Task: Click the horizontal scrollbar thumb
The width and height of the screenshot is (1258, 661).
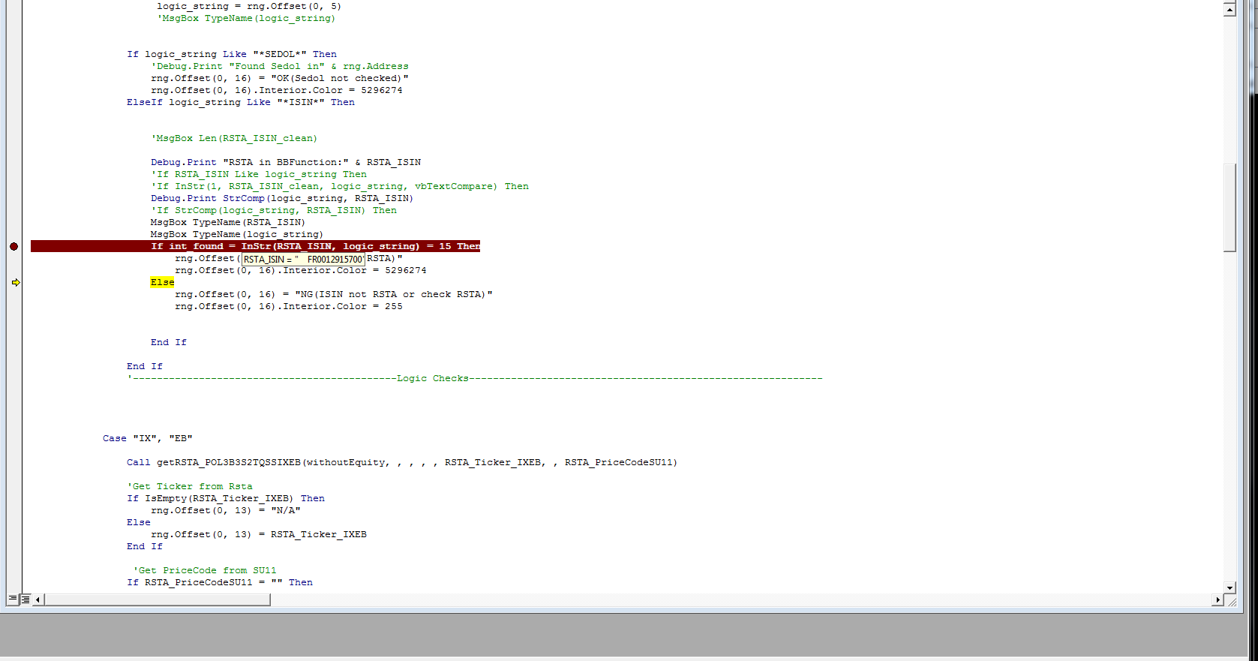Action: tap(158, 599)
